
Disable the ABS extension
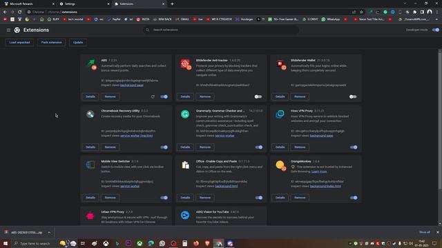coord(164,96)
